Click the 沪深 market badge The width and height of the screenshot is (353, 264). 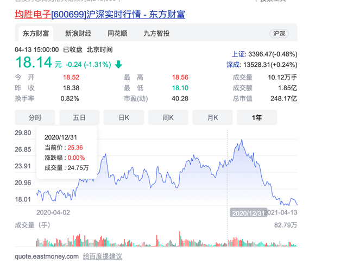[x=279, y=34]
